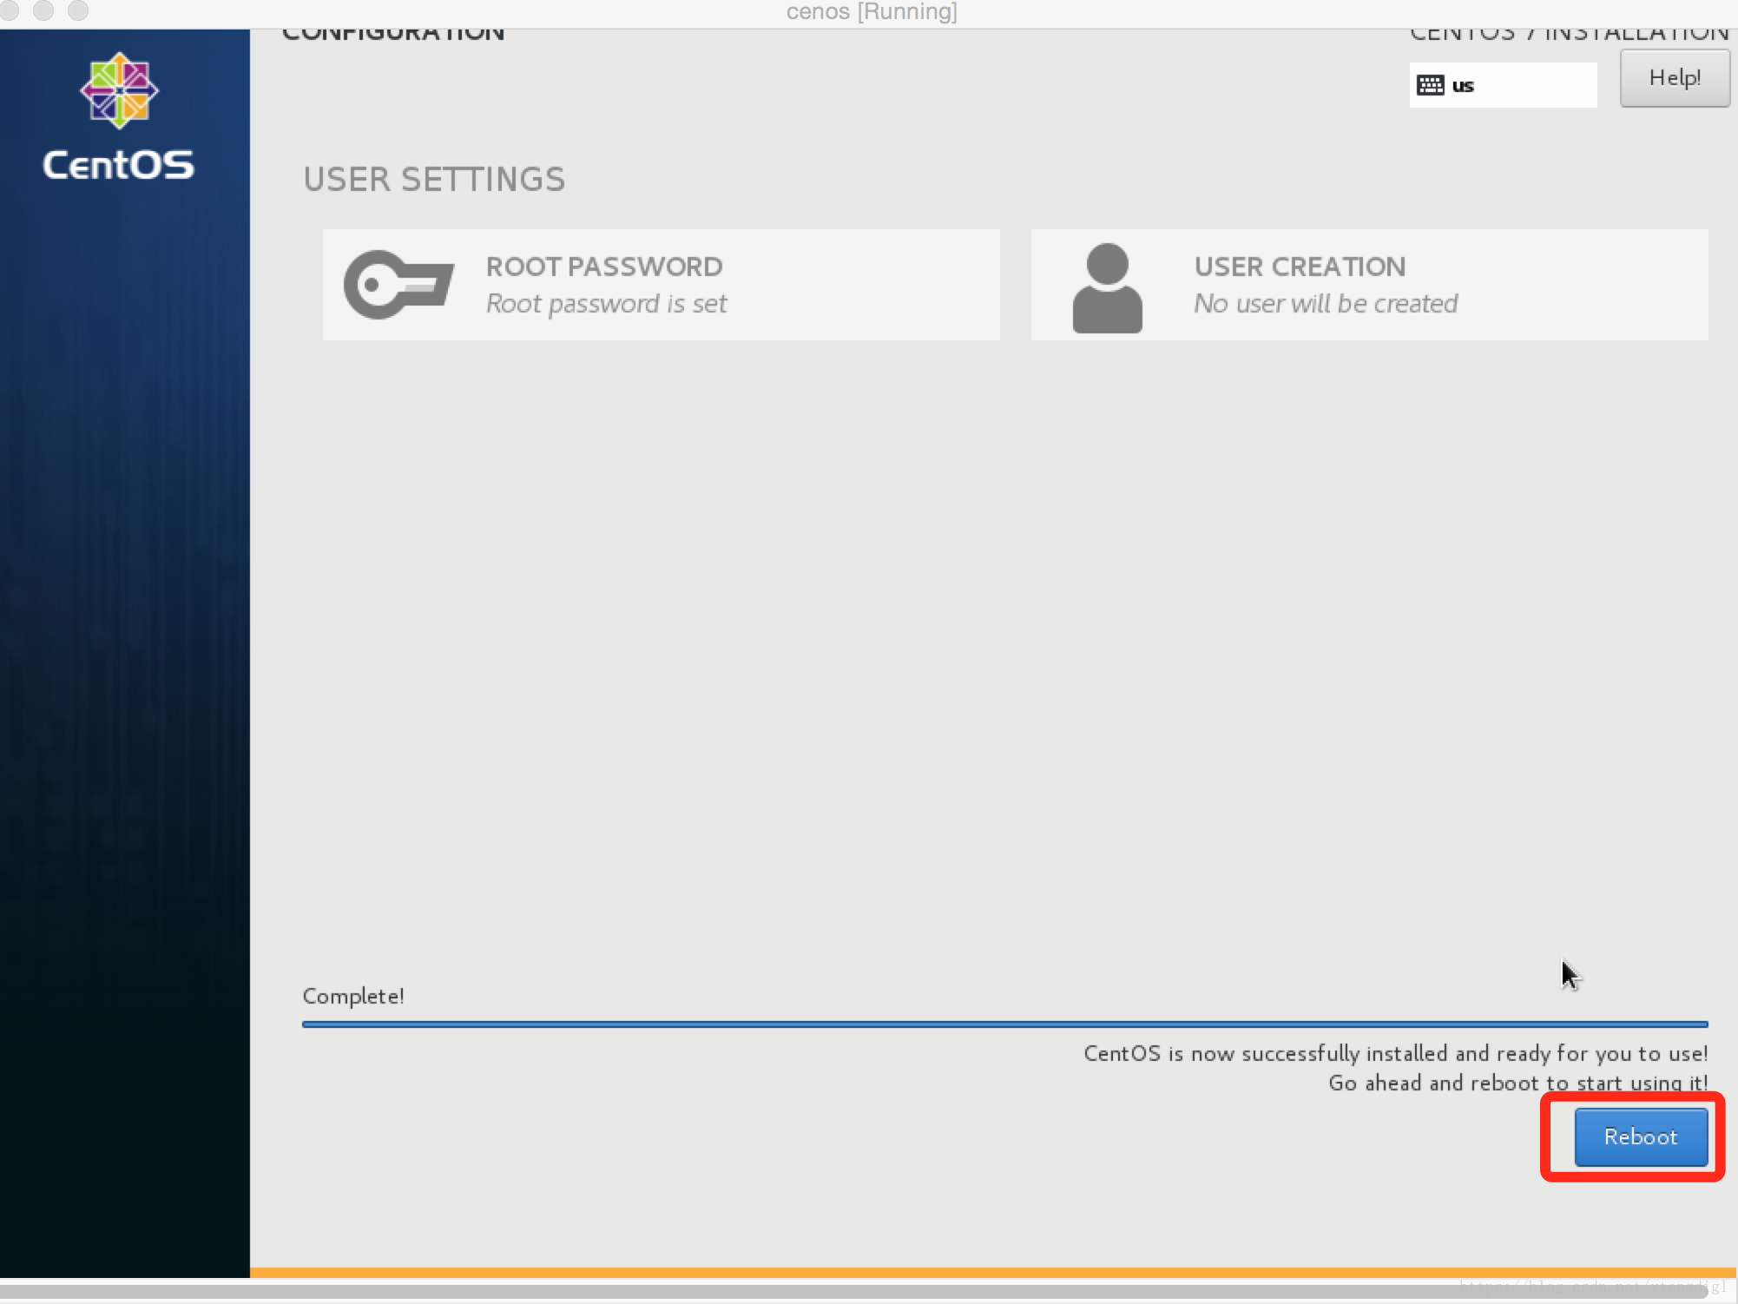Viewport: 1738px width, 1304px height.
Task: Click the CentOS wordmark text
Action: 119,165
